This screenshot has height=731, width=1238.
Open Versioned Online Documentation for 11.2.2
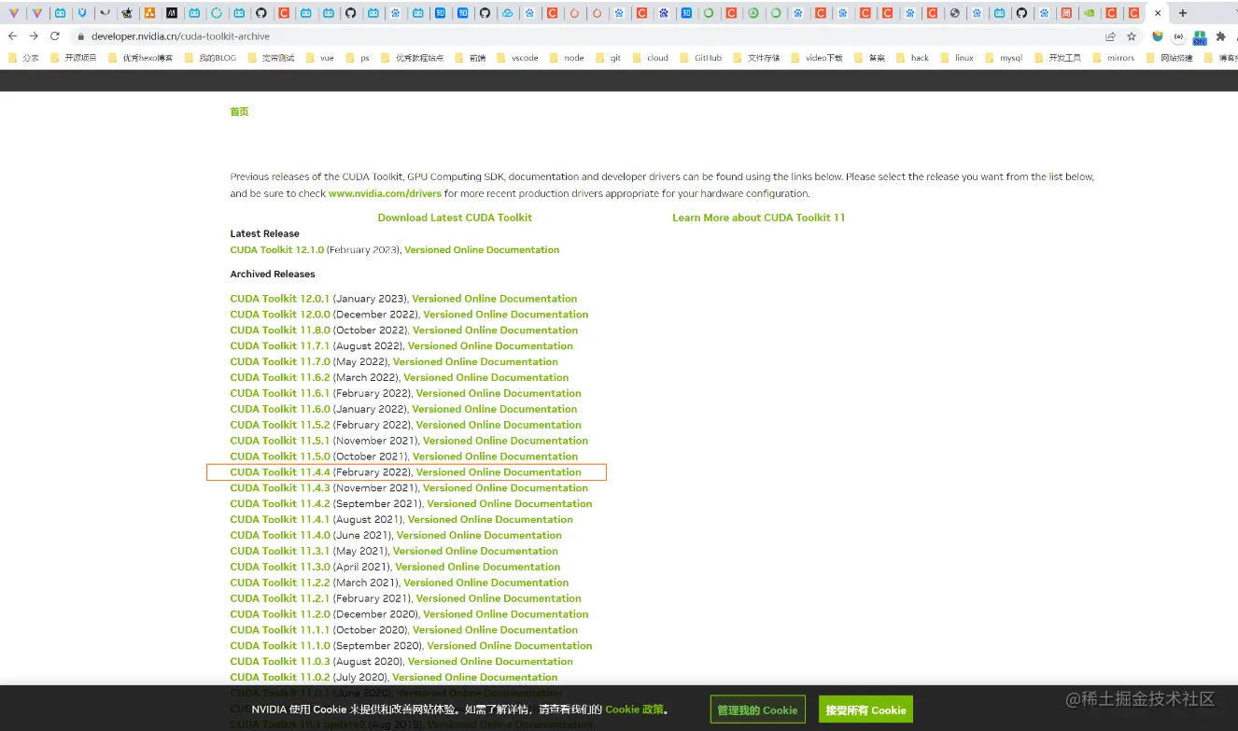485,583
